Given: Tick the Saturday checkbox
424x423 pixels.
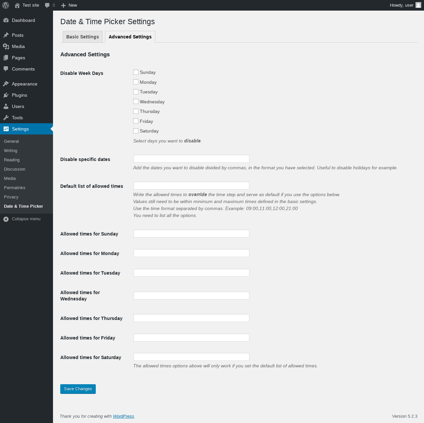Looking at the screenshot, I should point(136,131).
